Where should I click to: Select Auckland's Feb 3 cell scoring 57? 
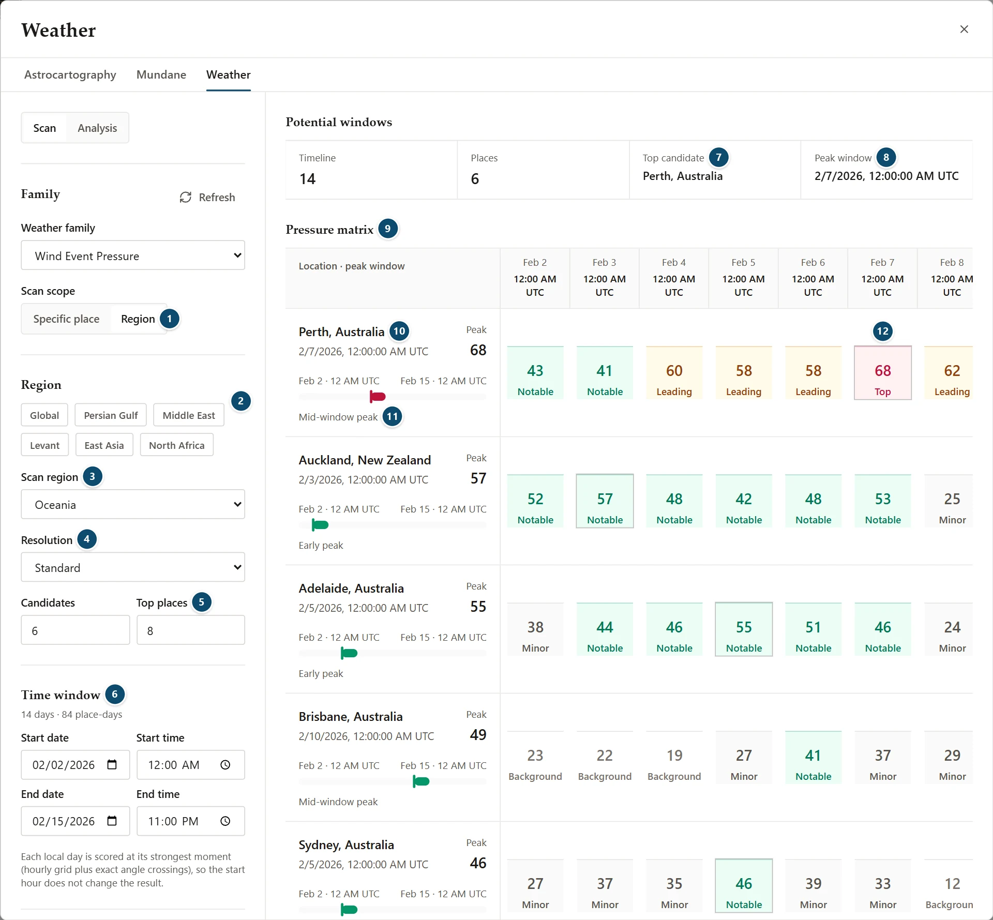605,501
